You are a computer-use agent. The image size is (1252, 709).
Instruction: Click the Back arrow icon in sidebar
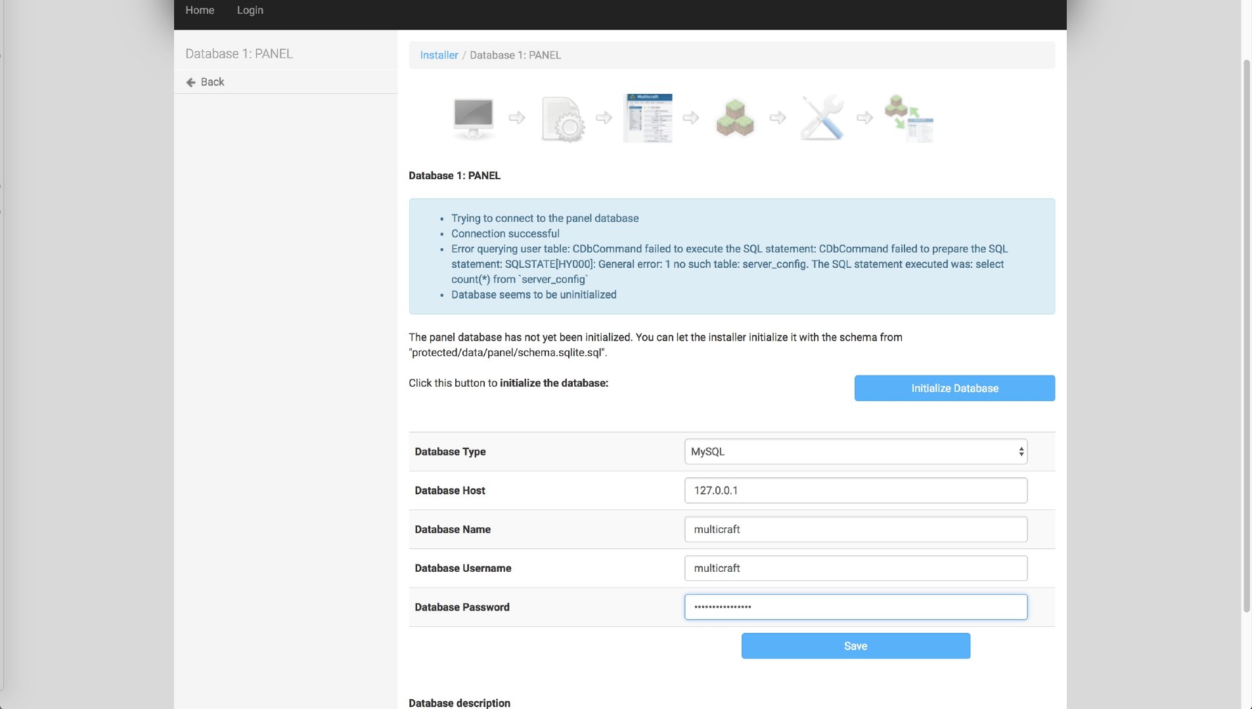(x=190, y=82)
